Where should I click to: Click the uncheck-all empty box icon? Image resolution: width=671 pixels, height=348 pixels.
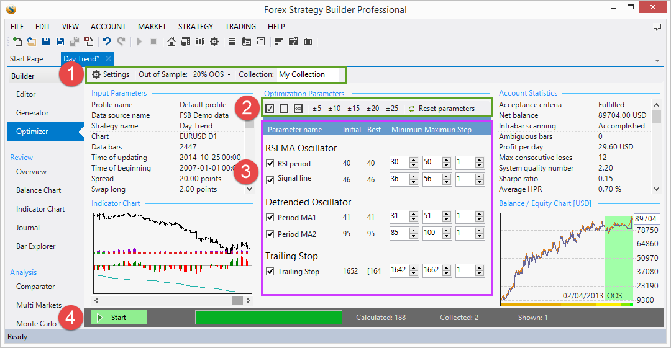(283, 109)
